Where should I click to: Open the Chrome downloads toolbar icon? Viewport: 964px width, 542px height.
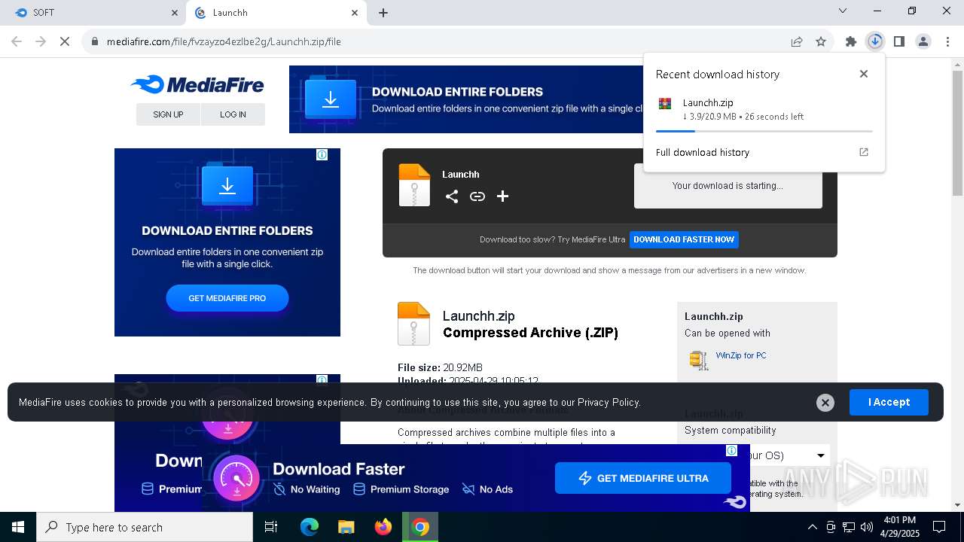[874, 41]
